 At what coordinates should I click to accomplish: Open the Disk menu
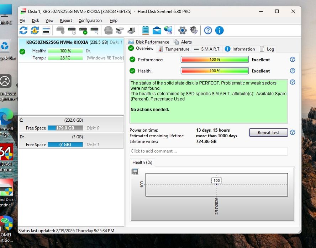(36, 21)
